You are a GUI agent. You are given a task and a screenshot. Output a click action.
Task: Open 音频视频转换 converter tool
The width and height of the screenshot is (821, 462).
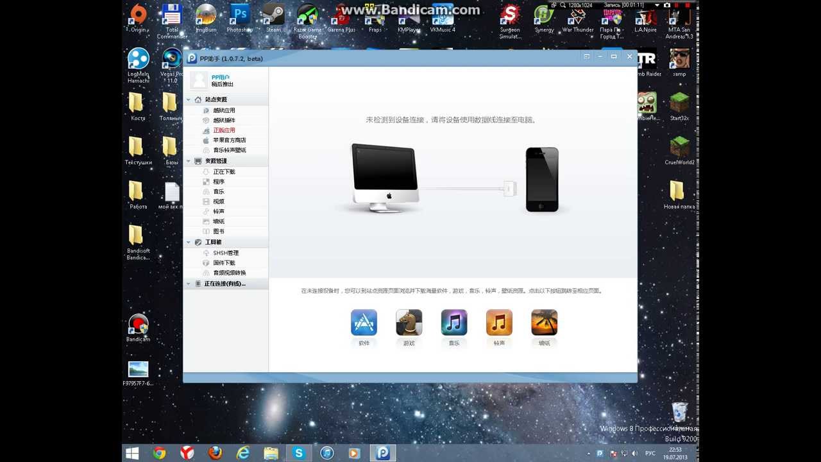point(230,273)
